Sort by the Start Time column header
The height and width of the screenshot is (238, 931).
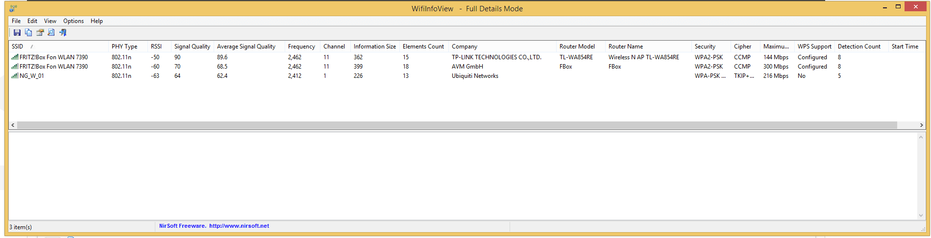pyautogui.click(x=906, y=47)
